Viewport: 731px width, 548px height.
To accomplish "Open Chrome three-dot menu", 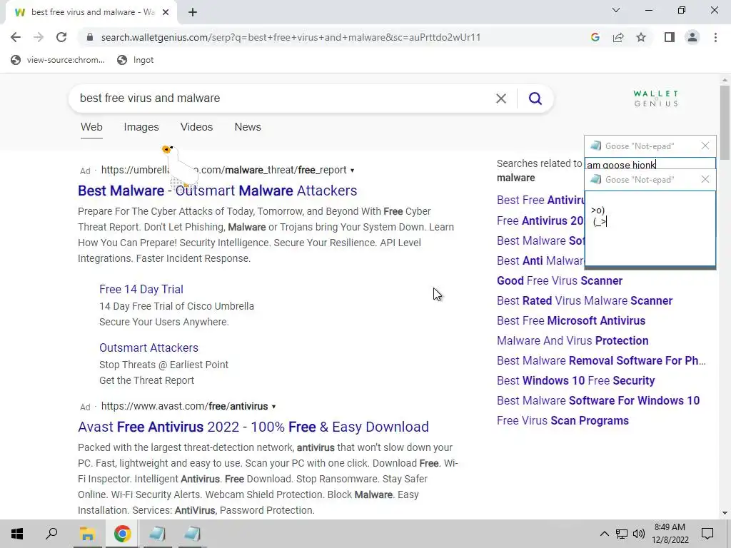I will 715,37.
